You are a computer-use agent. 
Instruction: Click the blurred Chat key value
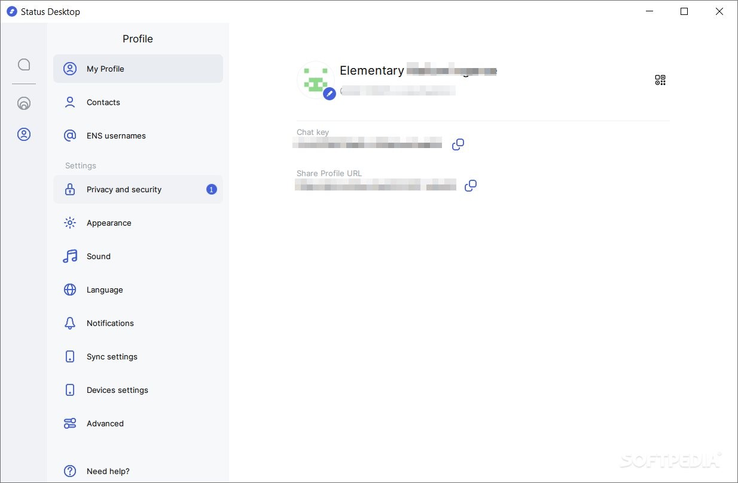click(x=367, y=143)
